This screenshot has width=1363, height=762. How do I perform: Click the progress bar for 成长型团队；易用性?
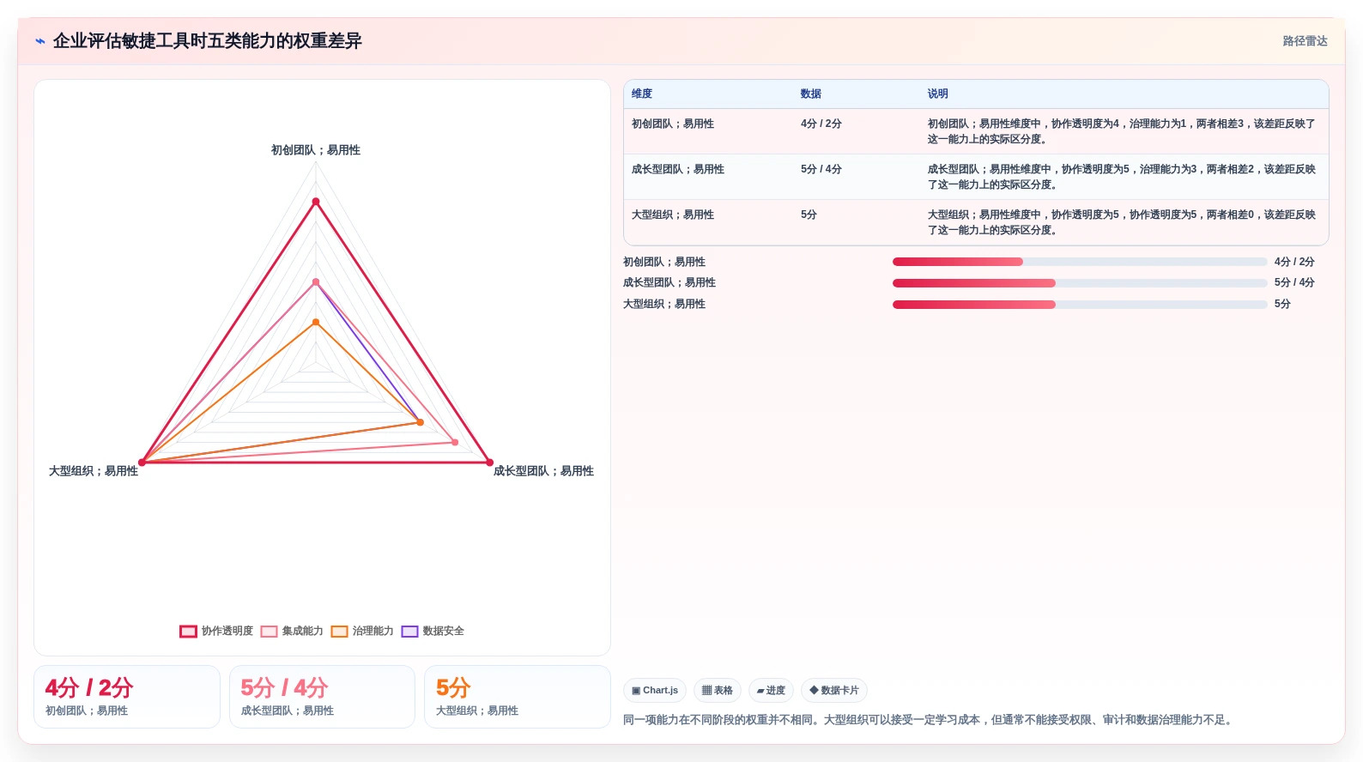(x=1080, y=283)
